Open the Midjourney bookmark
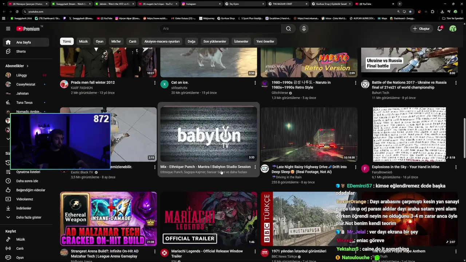Screen dimensions: 466x262 (x=206, y=18)
